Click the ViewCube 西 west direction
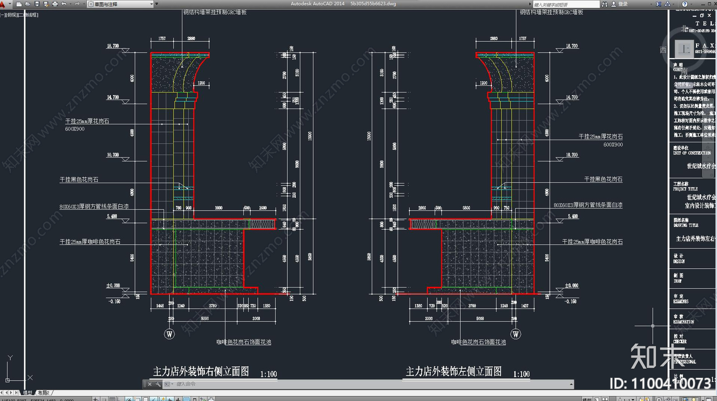This screenshot has height=401, width=717. (663, 50)
